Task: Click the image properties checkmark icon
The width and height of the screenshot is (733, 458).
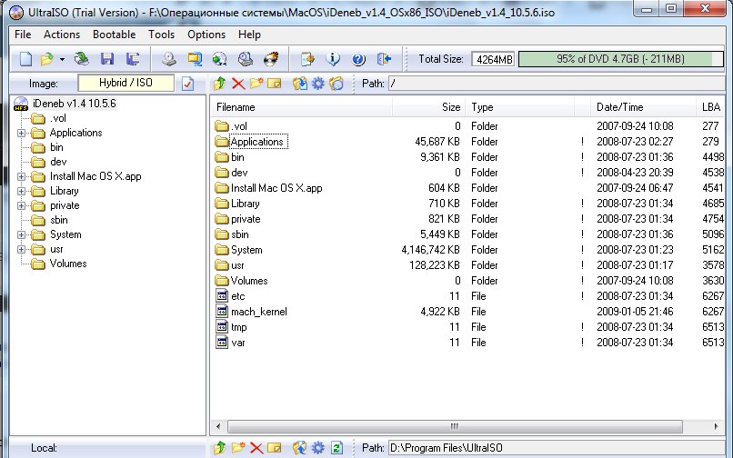Action: 188,84
